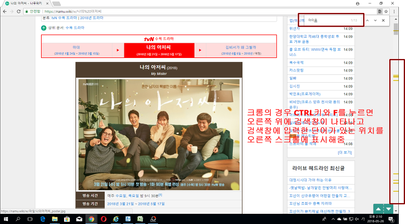Click the tvN logo in drama banner
405x224 pixels.
[149, 39]
